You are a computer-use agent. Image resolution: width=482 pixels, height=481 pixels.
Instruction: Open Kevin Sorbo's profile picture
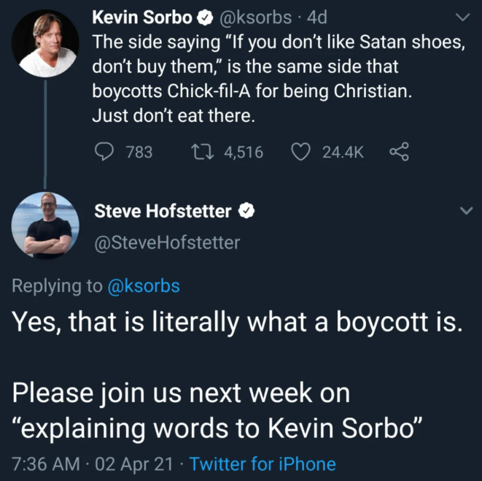46,42
